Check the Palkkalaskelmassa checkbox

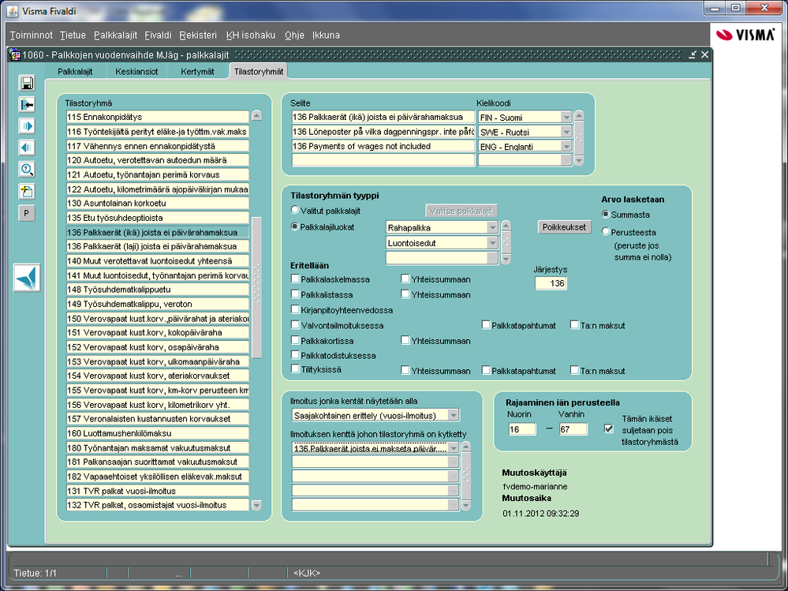click(x=296, y=279)
